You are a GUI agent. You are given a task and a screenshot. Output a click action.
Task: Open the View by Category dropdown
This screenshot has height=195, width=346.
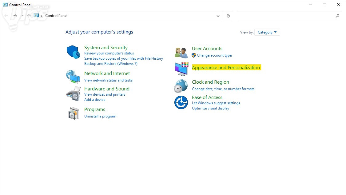click(267, 32)
